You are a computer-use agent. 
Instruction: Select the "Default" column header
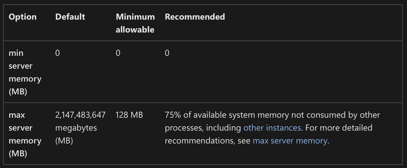70,17
